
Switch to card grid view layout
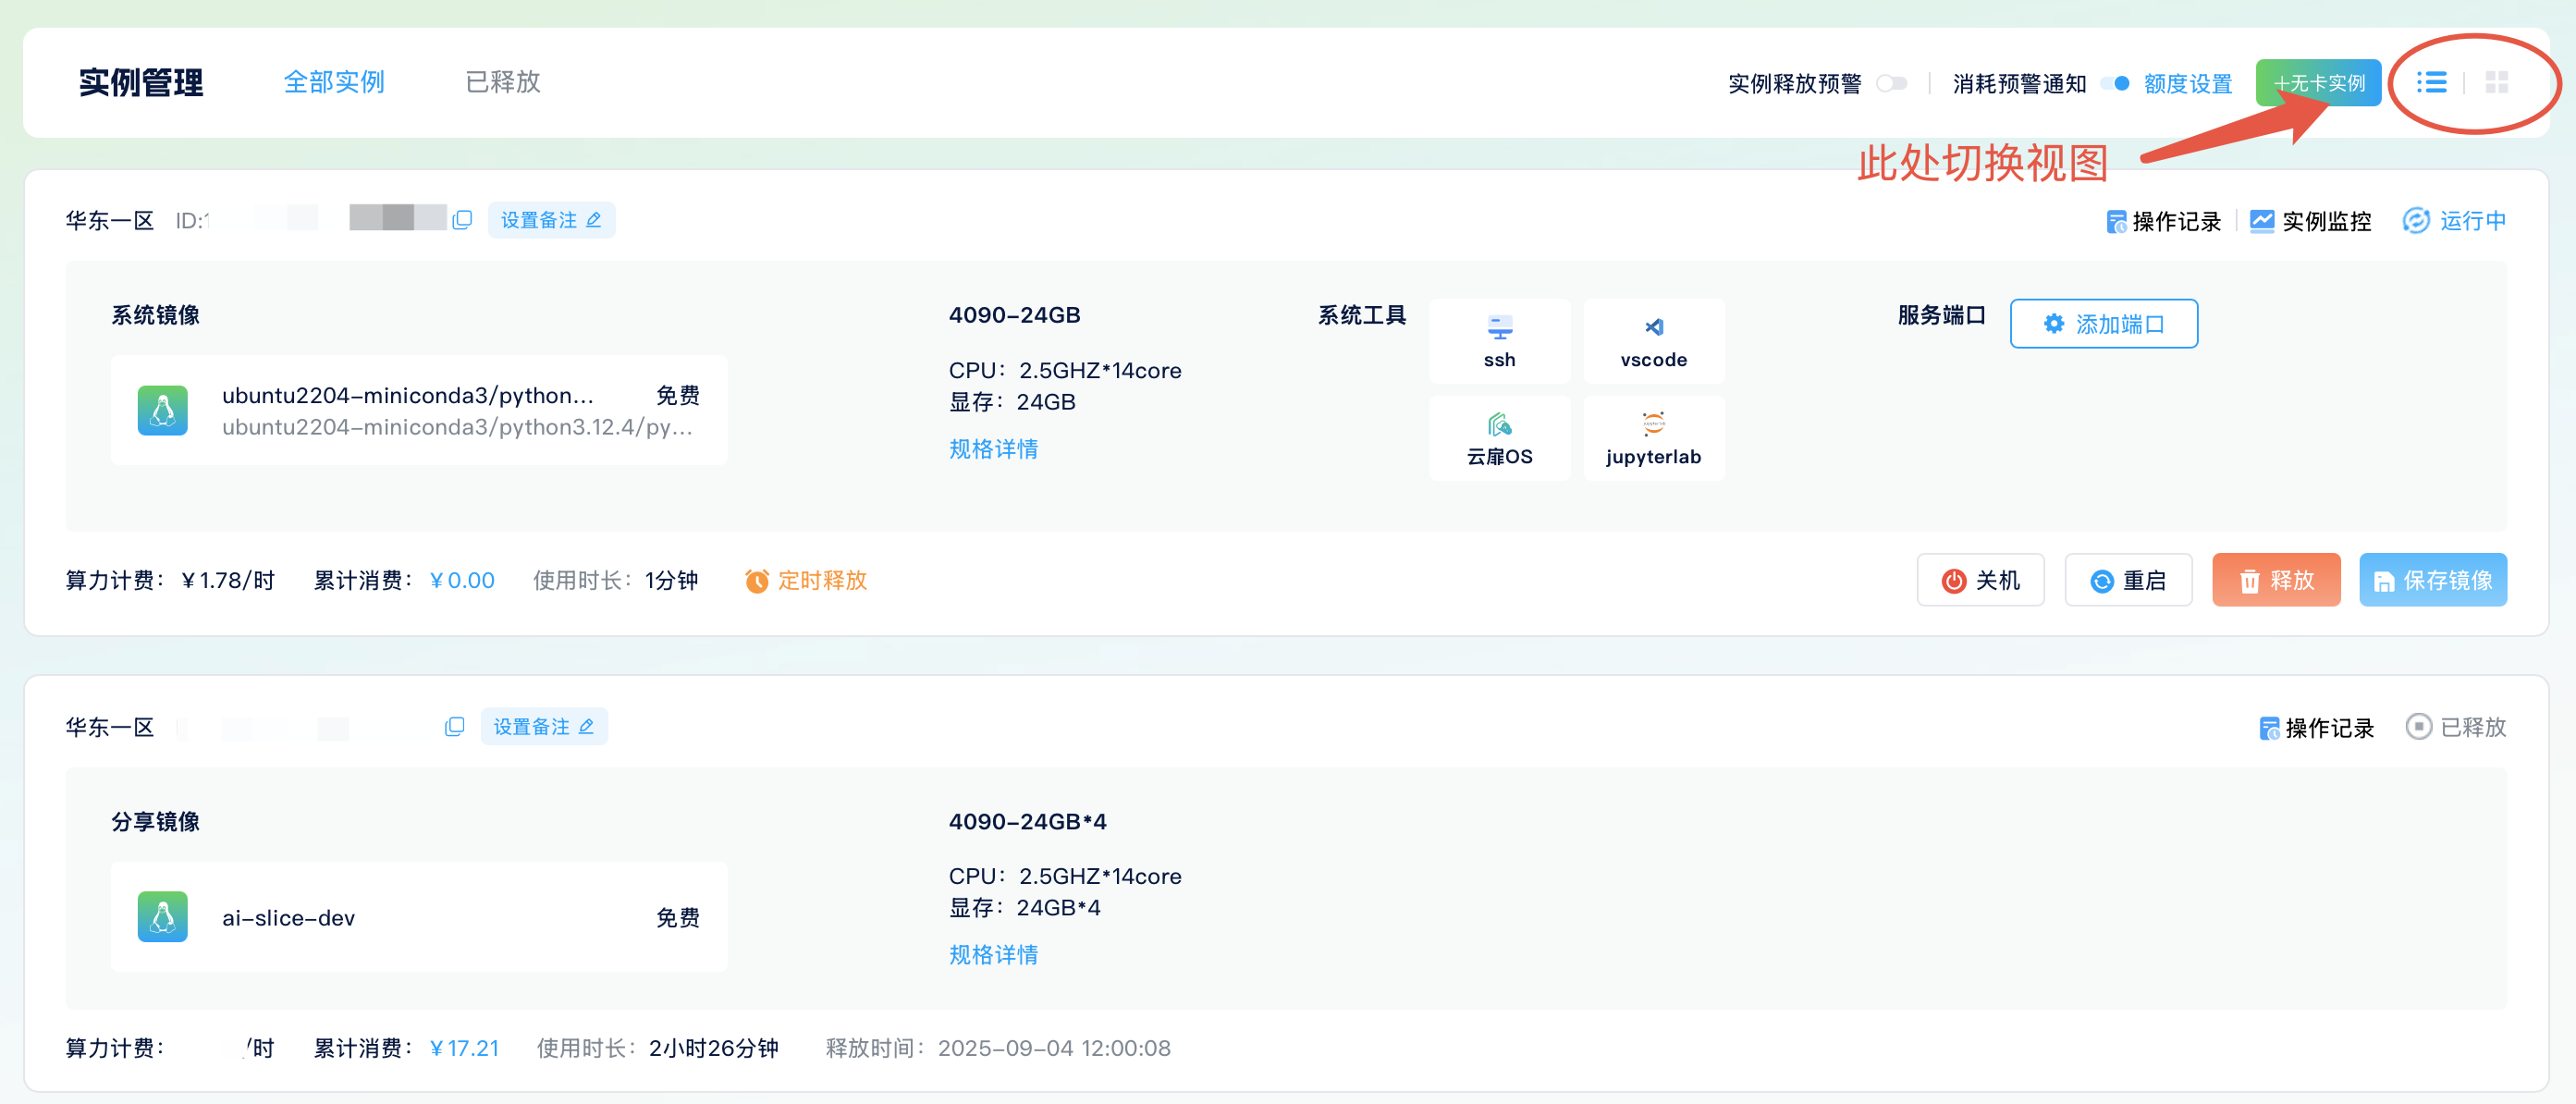coord(2497,82)
